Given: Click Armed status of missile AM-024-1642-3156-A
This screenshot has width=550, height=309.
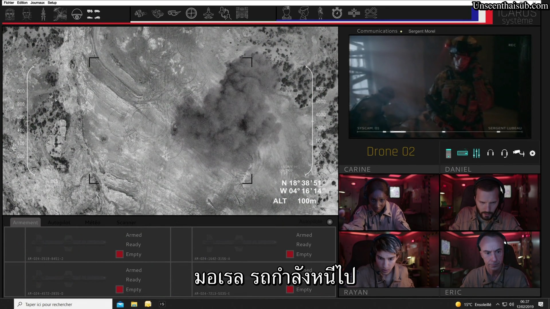Looking at the screenshot, I should click(x=304, y=235).
